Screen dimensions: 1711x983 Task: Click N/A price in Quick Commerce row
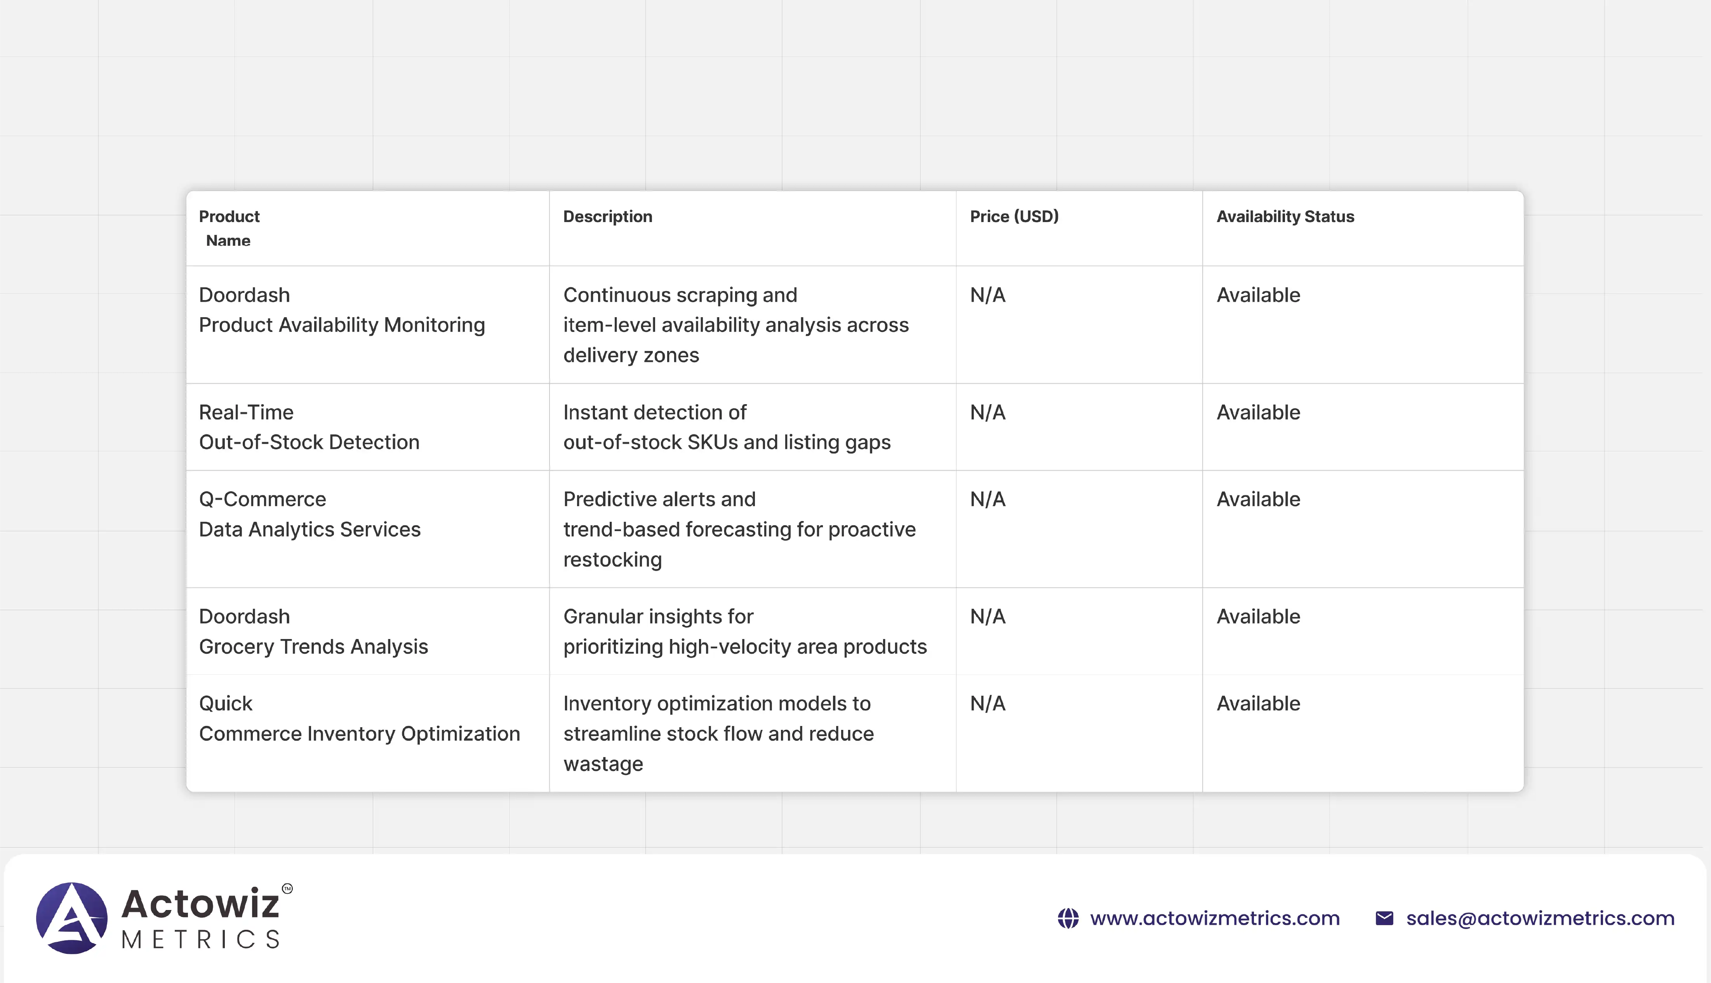[x=987, y=703]
